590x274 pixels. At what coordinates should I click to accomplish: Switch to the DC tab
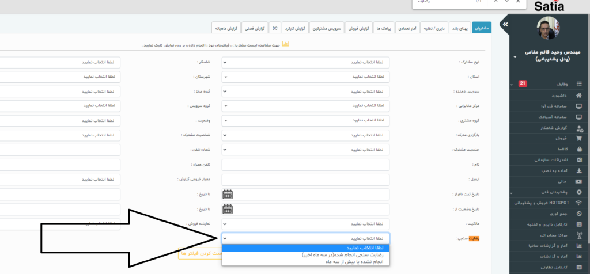click(275, 28)
